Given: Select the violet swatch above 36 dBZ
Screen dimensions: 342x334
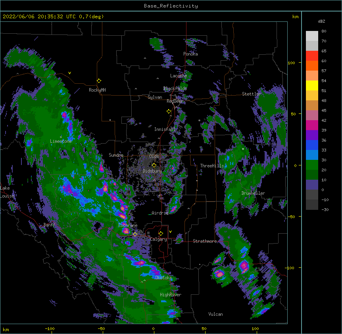Looking at the screenshot, I should click(312, 135).
